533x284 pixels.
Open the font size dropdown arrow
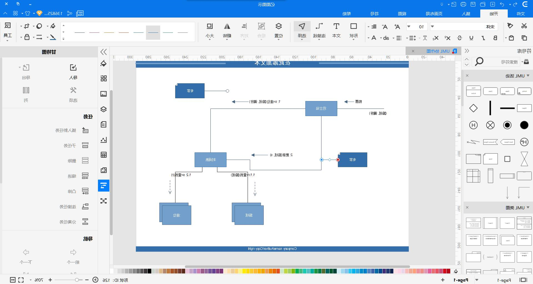point(409,27)
